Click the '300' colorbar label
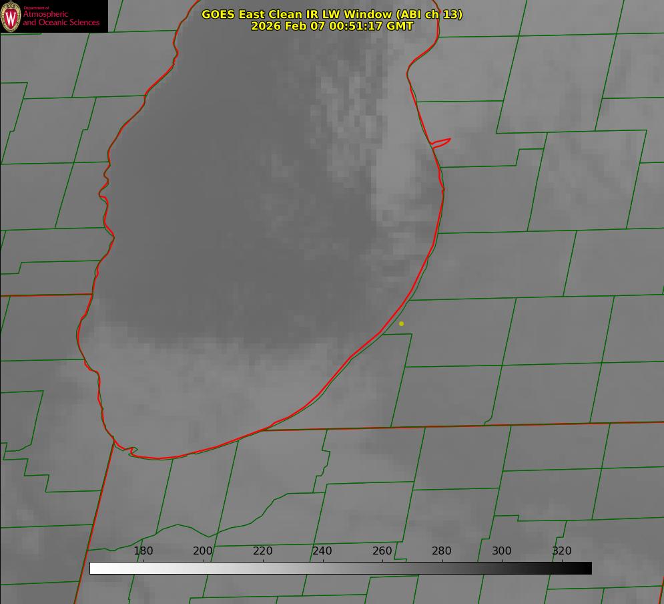The width and height of the screenshot is (664, 604). click(x=502, y=551)
